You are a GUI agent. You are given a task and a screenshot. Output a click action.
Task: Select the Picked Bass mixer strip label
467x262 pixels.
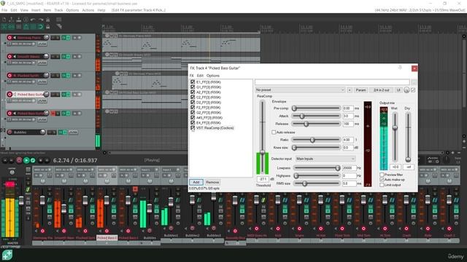(107, 238)
